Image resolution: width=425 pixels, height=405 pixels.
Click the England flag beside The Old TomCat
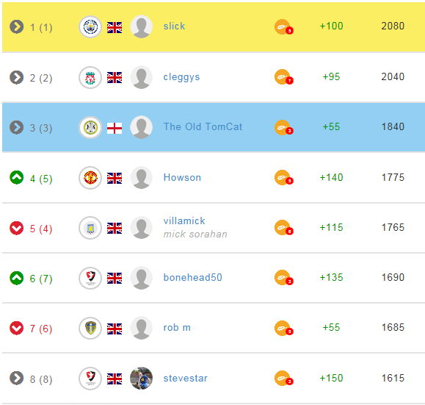(x=115, y=128)
